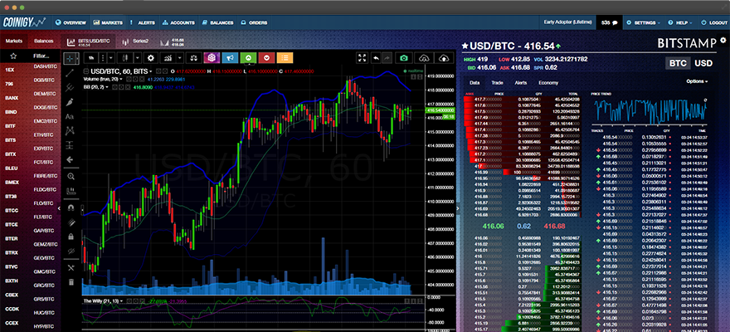Click the cloud load chart layout icon
Image resolution: width=730 pixels, height=332 pixels.
[424, 58]
